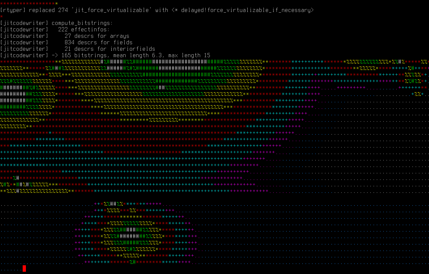Viewport: 429px width, 274px height.
Task: Click '[jitcodewriter]' on the 834 fields line
Action: click(x=24, y=42)
